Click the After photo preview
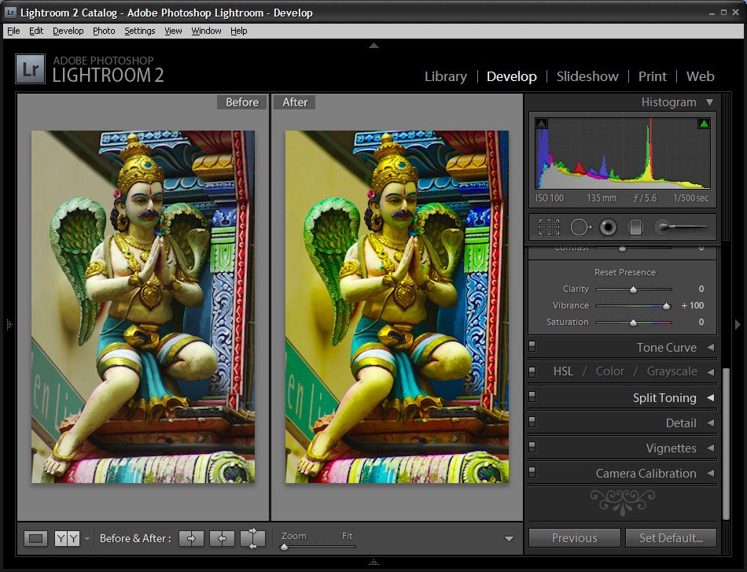 (397, 307)
